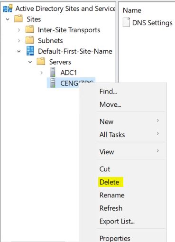Expand the ADC1 server node
The width and height of the screenshot is (175, 242).
(x=41, y=73)
